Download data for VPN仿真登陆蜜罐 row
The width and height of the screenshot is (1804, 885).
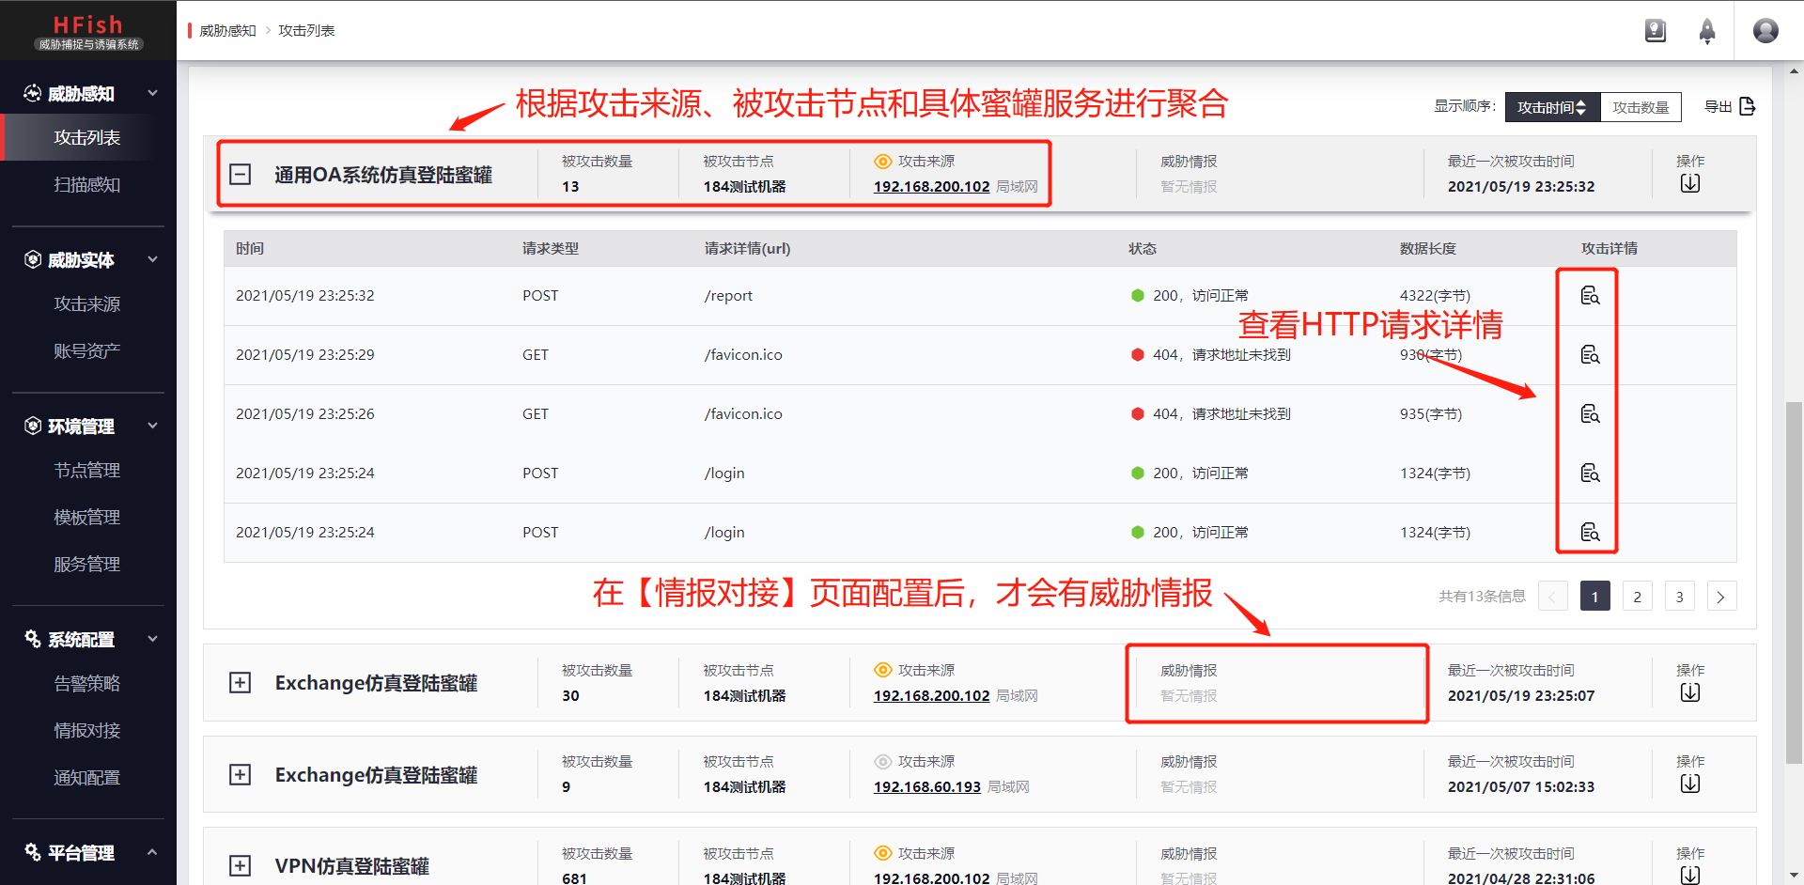1689,875
